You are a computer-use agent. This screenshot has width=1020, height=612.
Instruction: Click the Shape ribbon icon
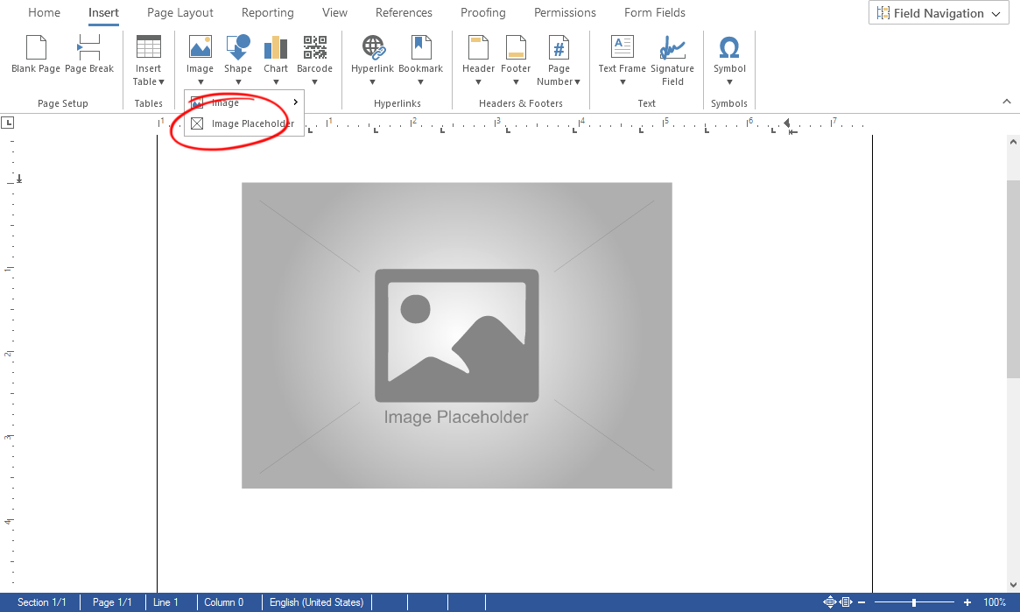(238, 47)
